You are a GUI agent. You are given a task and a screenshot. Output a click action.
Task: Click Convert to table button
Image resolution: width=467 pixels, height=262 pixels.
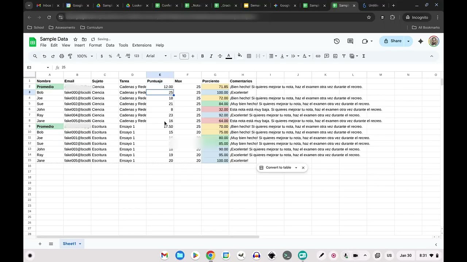(275, 168)
